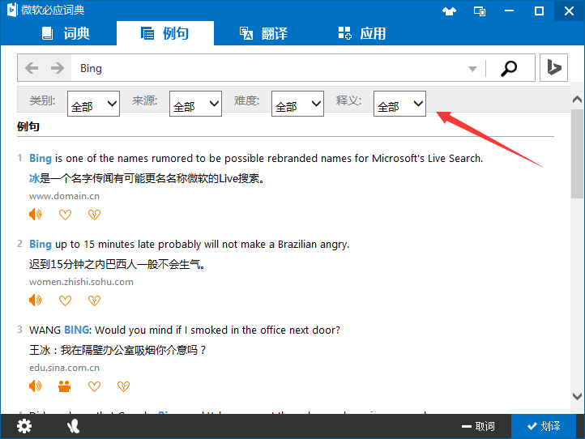Click scrollbar down arrow
Image resolution: width=585 pixels, height=439 pixels.
577,396
